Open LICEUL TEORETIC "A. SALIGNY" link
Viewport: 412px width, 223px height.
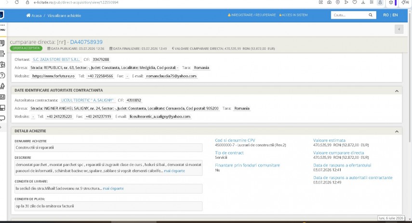coord(87,100)
